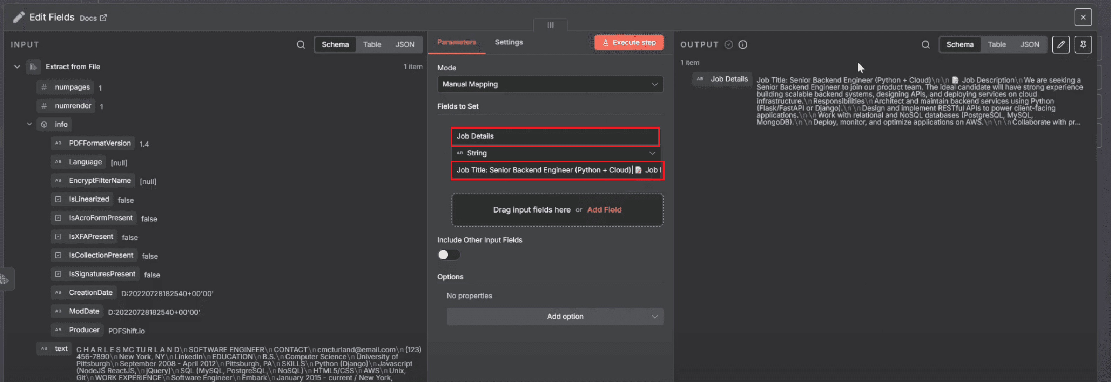Image resolution: width=1111 pixels, height=382 pixels.
Task: Select the EncryptFilterName field
Action: coord(93,180)
